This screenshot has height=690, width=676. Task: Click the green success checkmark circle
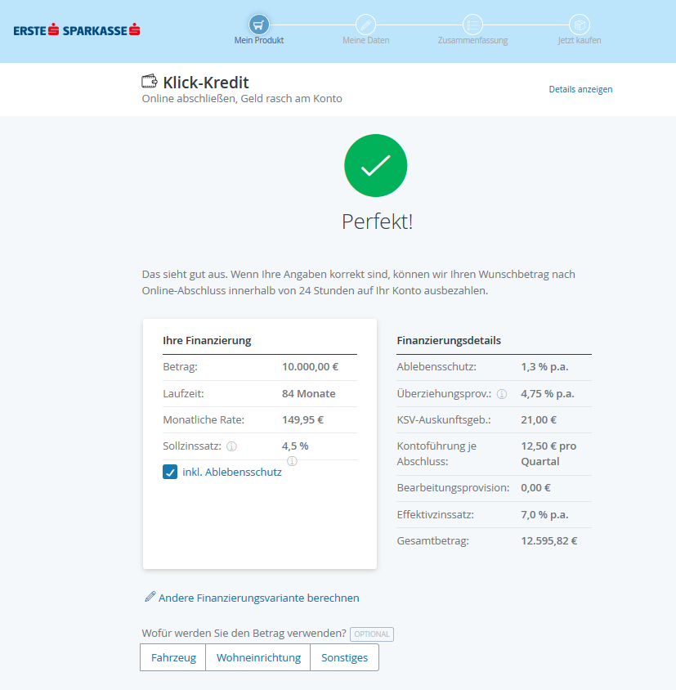pos(375,165)
